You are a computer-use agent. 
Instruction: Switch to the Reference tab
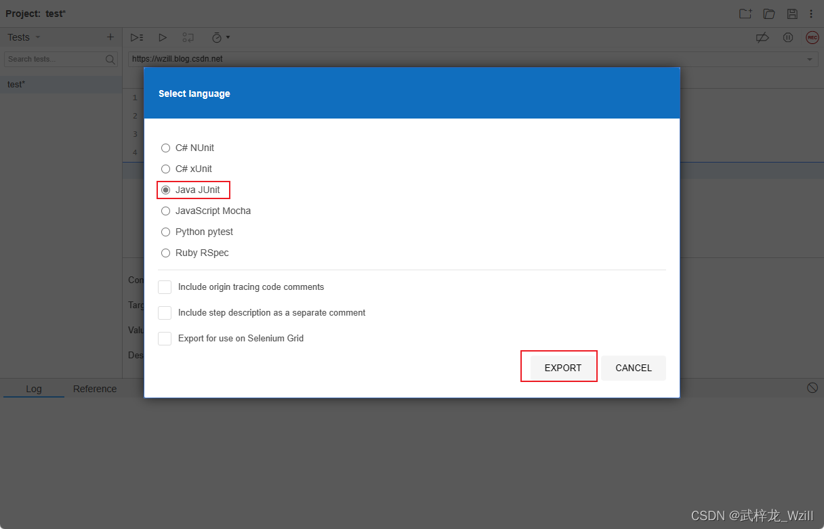(94, 388)
